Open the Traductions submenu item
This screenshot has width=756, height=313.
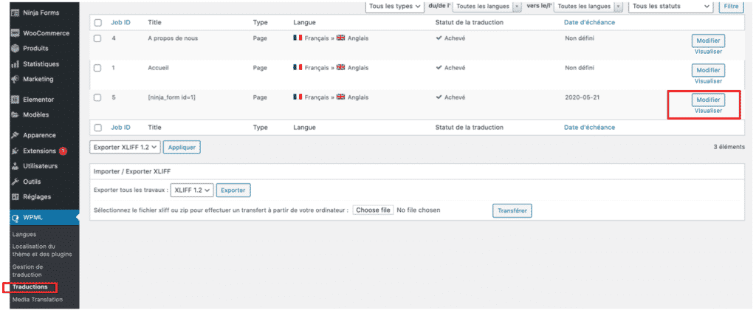pyautogui.click(x=30, y=286)
